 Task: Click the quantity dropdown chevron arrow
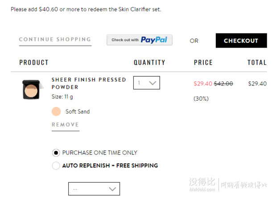(152, 83)
